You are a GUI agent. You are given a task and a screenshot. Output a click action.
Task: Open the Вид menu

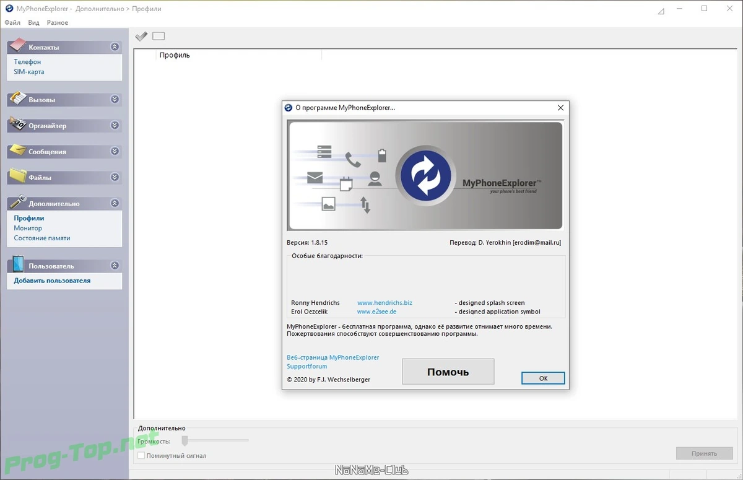point(34,22)
